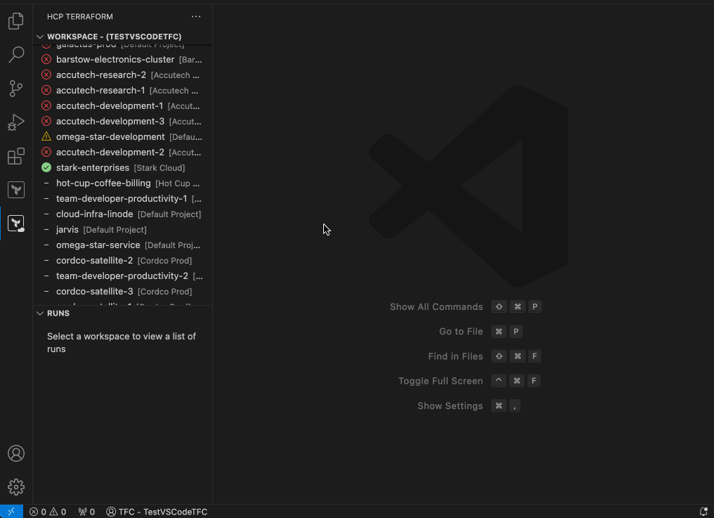This screenshot has width=714, height=518.
Task: Select the HCP Terraform cloud view icon
Action: (16, 224)
